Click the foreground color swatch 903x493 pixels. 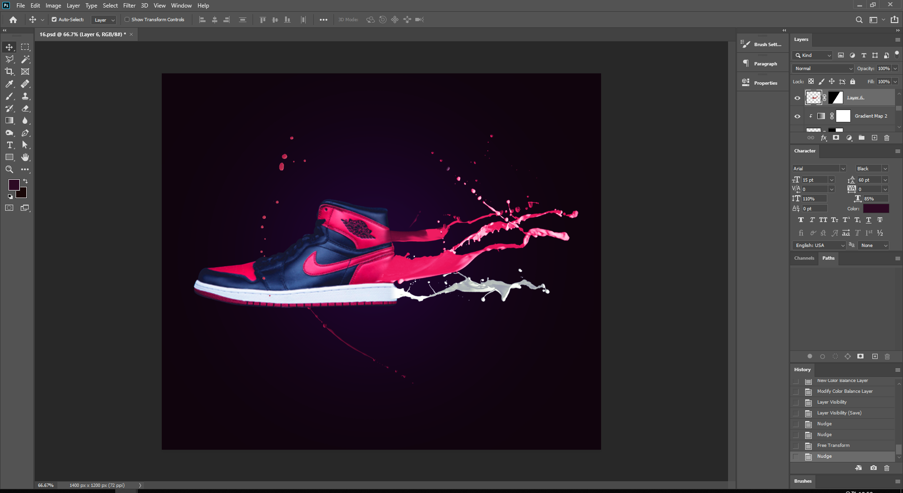point(14,184)
